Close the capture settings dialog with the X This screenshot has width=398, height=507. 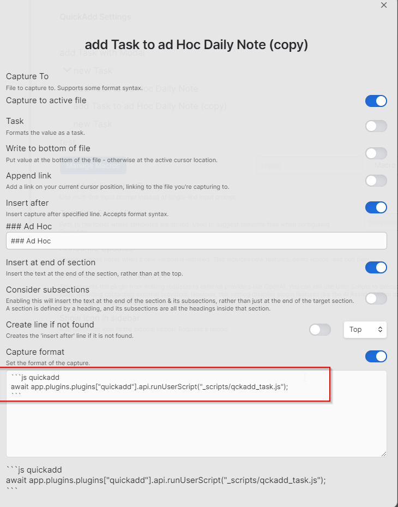coord(384,5)
